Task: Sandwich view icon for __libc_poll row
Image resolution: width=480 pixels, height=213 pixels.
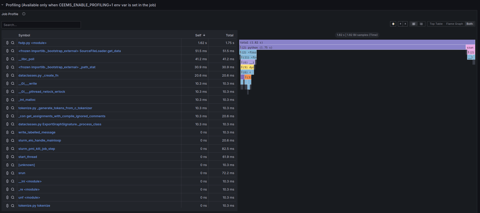Action: [7, 59]
